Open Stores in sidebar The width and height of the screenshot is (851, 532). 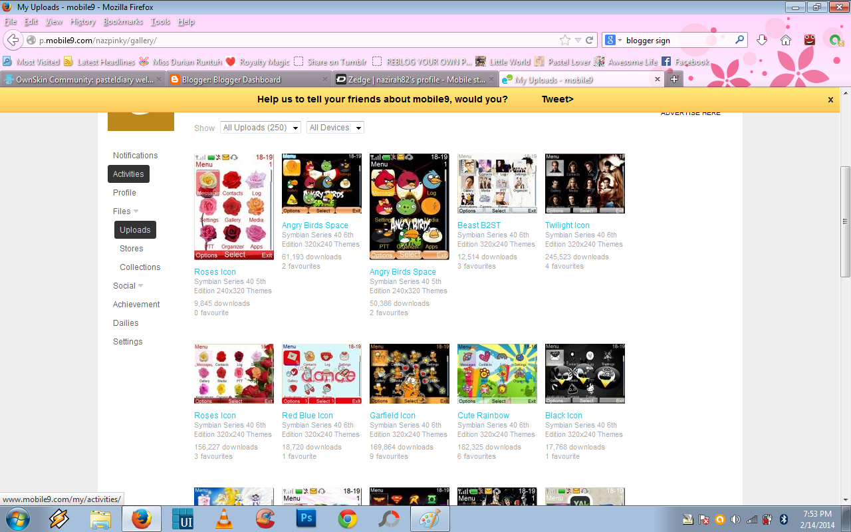(132, 249)
